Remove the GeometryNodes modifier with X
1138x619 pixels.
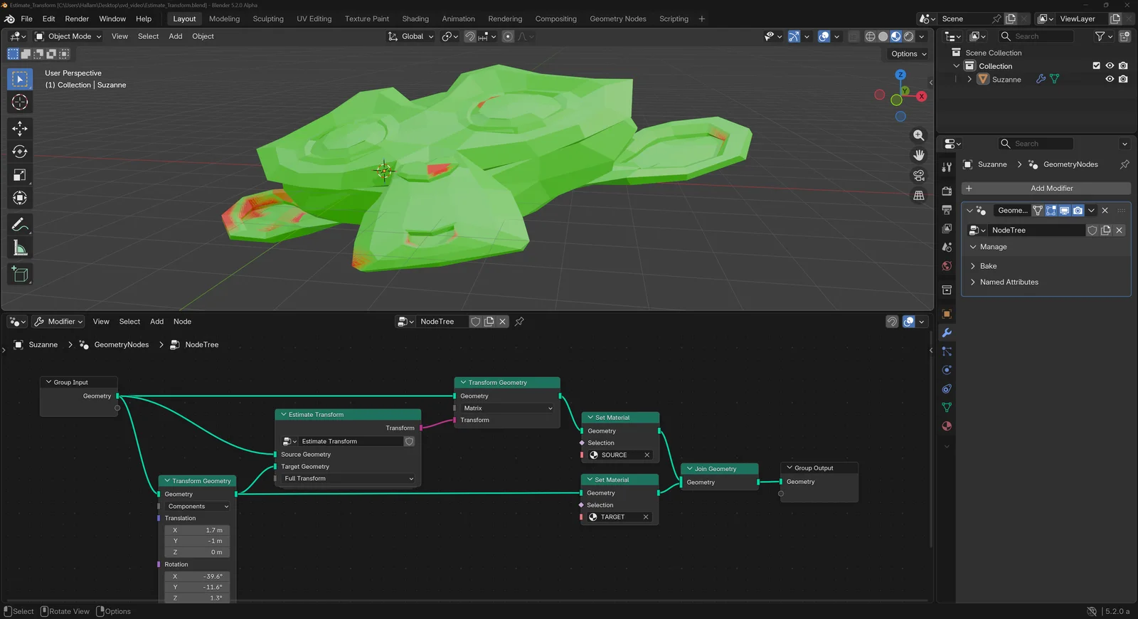click(x=1105, y=211)
